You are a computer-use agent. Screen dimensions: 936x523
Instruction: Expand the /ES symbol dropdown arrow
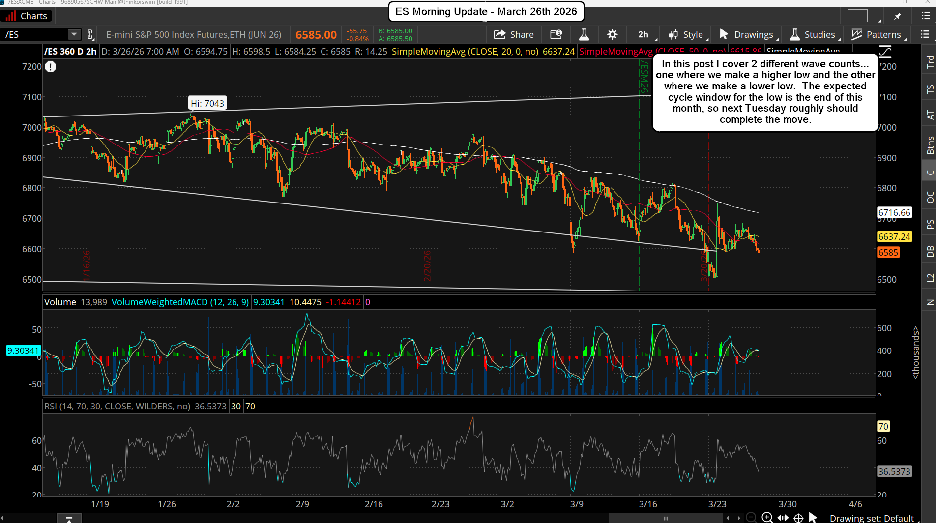pyautogui.click(x=74, y=34)
